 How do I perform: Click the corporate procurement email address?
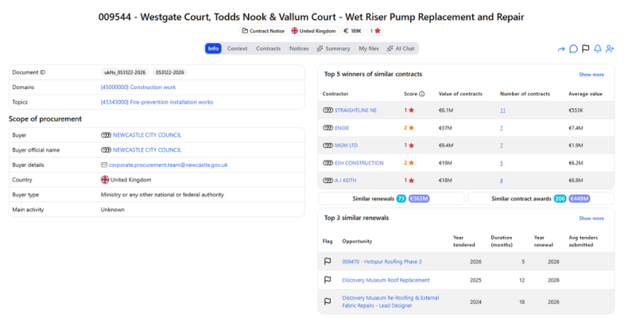pos(169,165)
